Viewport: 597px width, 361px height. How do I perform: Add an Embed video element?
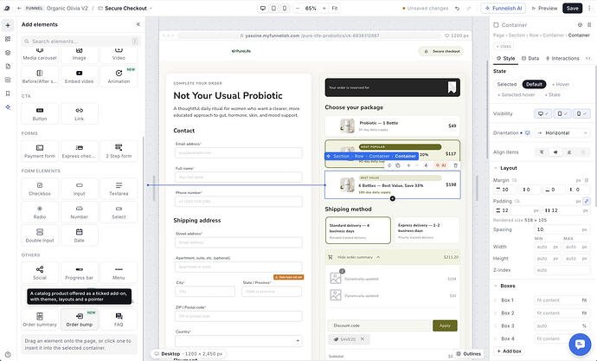[x=79, y=76]
